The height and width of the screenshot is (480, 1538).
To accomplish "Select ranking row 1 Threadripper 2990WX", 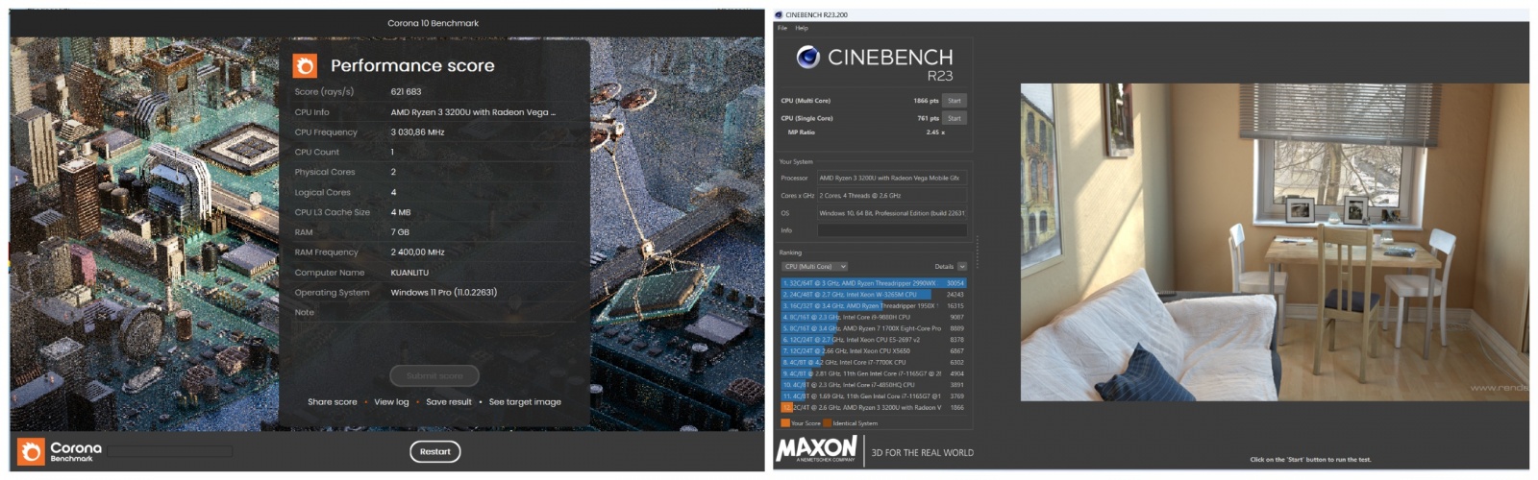I will pyautogui.click(x=874, y=283).
